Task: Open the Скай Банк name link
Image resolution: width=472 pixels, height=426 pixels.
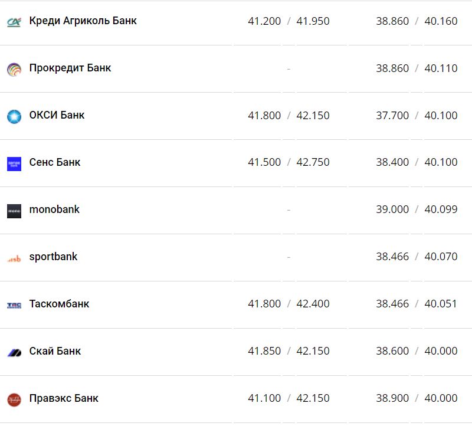Action: click(55, 351)
